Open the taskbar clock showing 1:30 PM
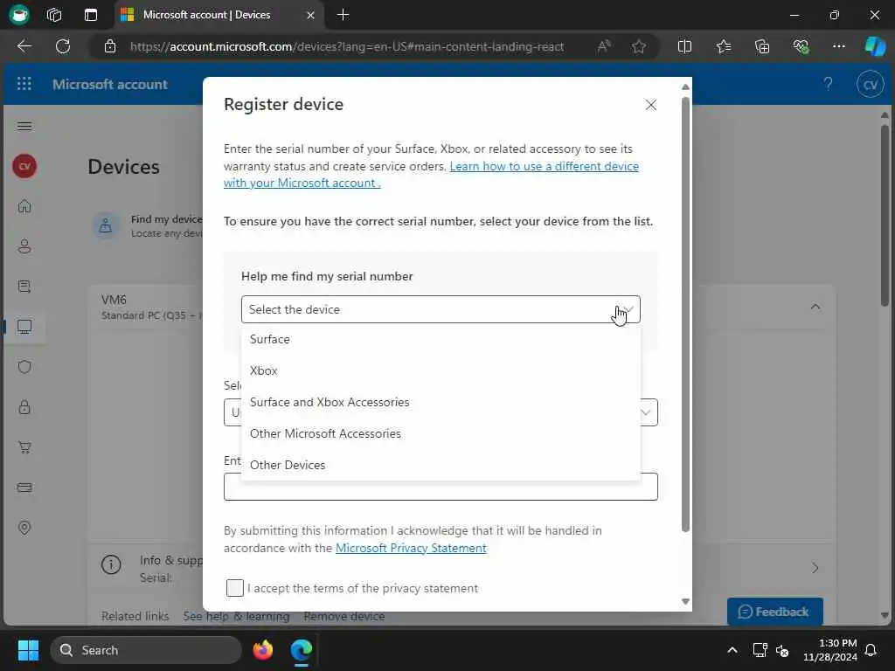Image resolution: width=895 pixels, height=671 pixels. (830, 650)
